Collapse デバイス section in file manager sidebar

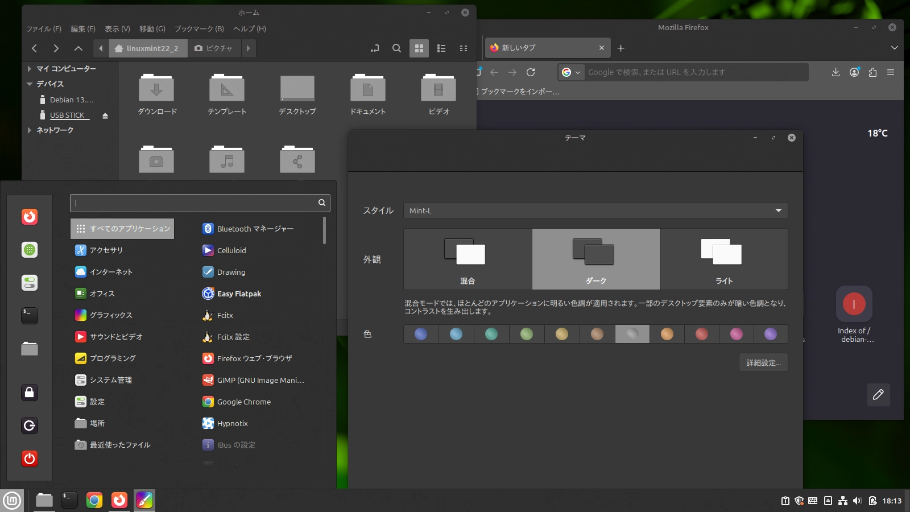pos(30,84)
